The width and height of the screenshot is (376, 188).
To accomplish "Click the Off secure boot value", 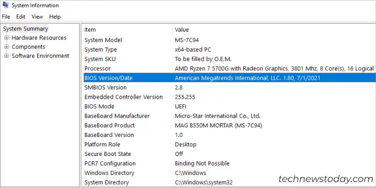I will coord(179,154).
